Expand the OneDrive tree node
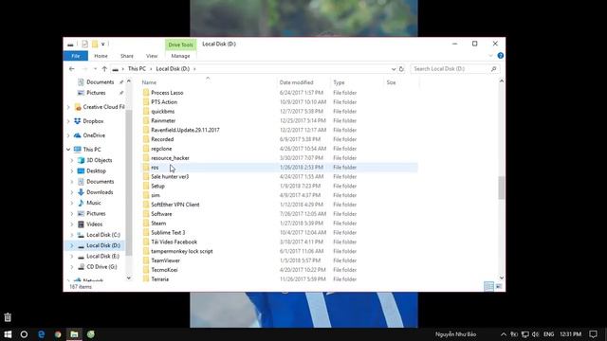607x341 pixels. (x=69, y=135)
